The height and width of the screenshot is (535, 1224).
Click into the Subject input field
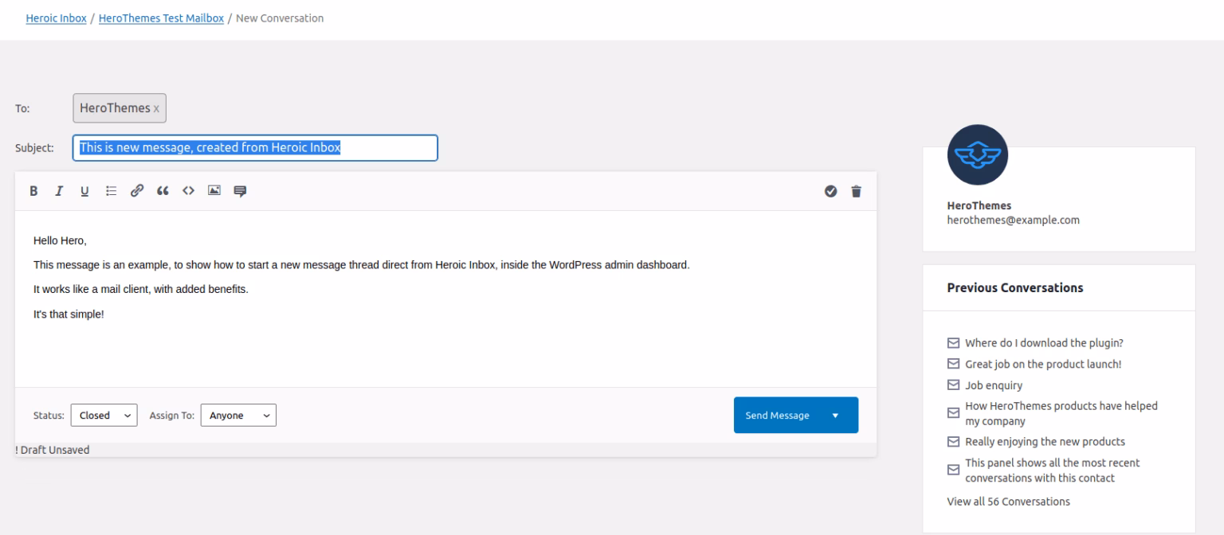click(x=255, y=148)
